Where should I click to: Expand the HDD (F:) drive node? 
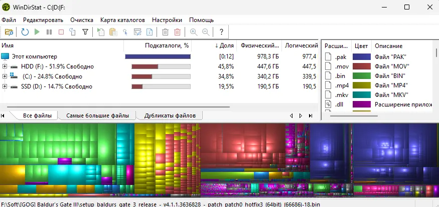coord(5,66)
